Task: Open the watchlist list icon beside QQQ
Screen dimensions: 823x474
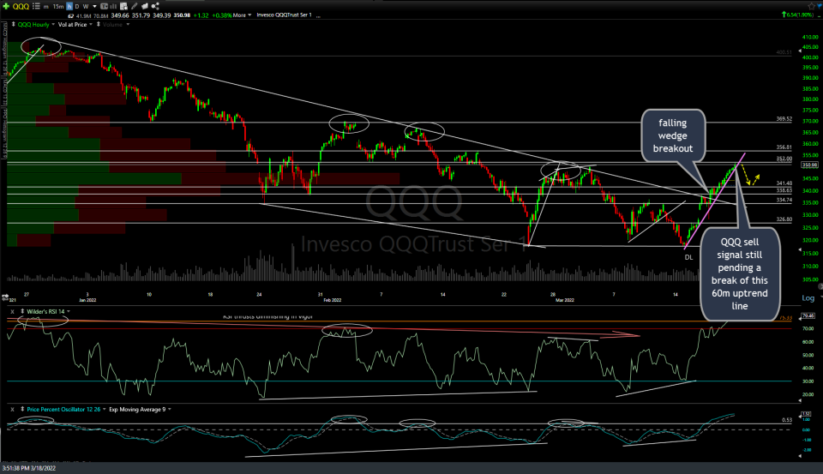Action: (36, 6)
